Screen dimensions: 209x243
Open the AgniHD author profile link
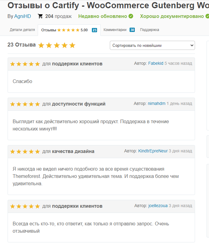(23, 16)
